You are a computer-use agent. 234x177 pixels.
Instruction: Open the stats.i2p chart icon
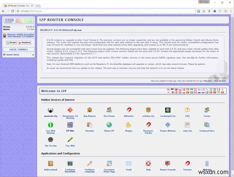(x=187, y=125)
